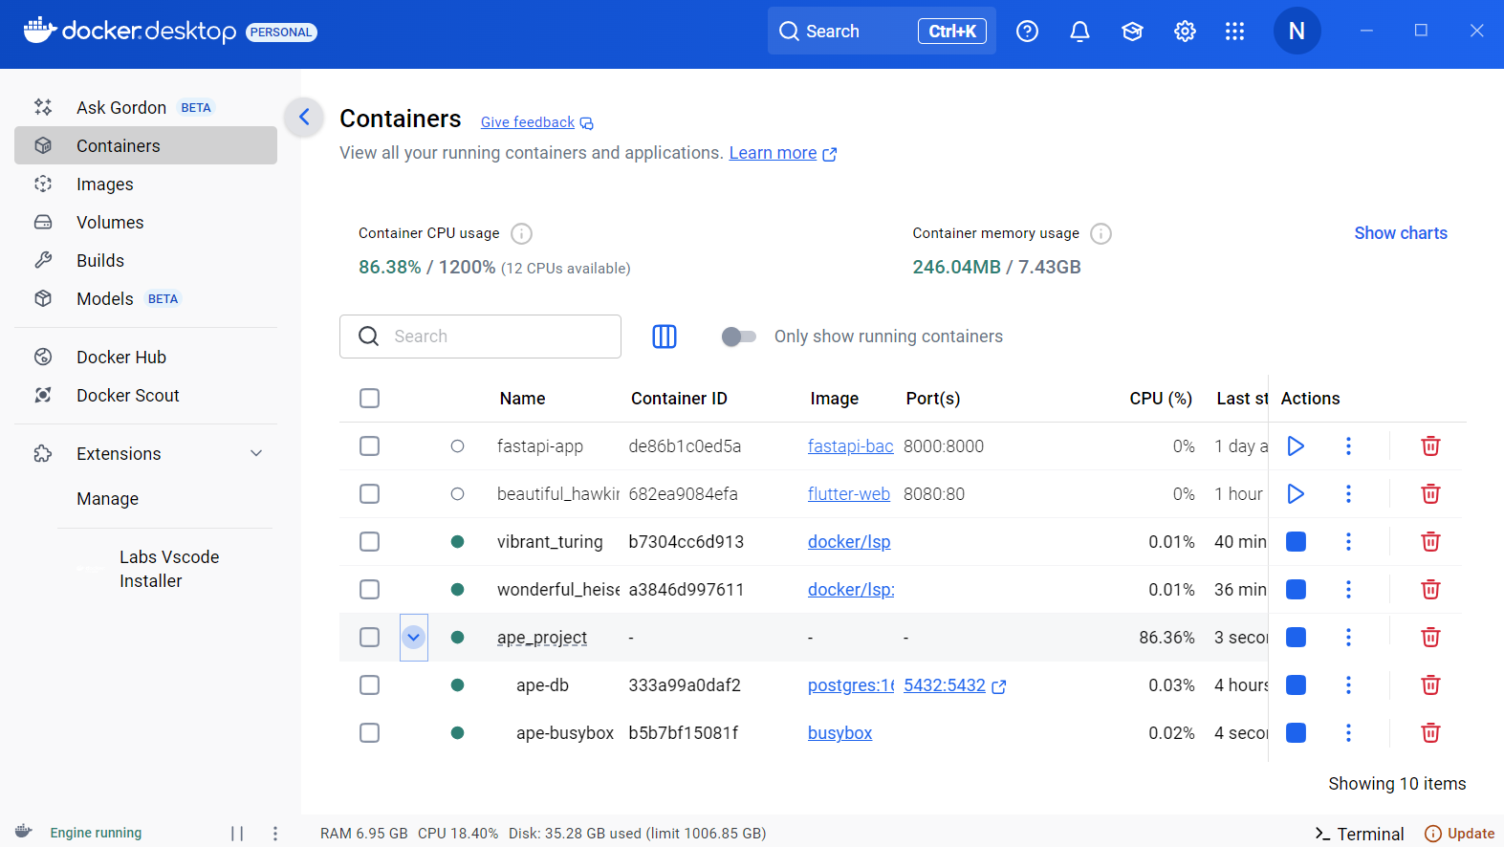This screenshot has width=1504, height=847.
Task: Open the 5432:5432 port link
Action: coord(954,684)
